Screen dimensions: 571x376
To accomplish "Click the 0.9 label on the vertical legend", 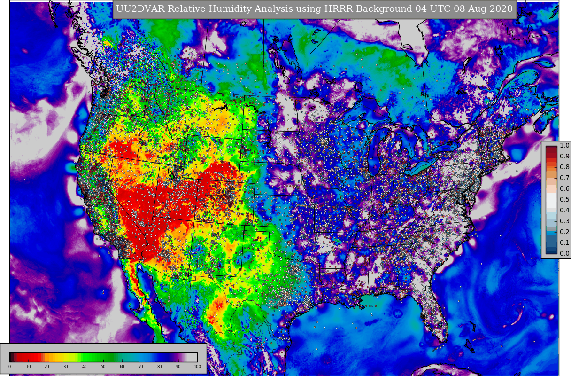I will 564,157.
